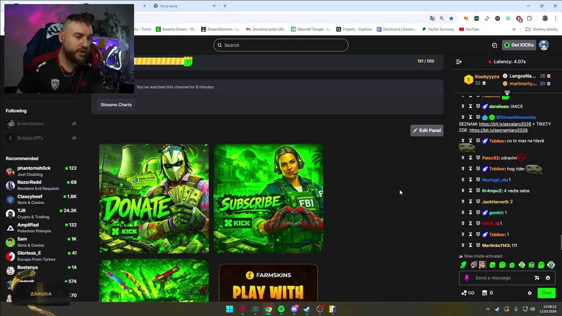The width and height of the screenshot is (562, 316).
Task: Send message with the green Chat button
Action: tap(547, 293)
